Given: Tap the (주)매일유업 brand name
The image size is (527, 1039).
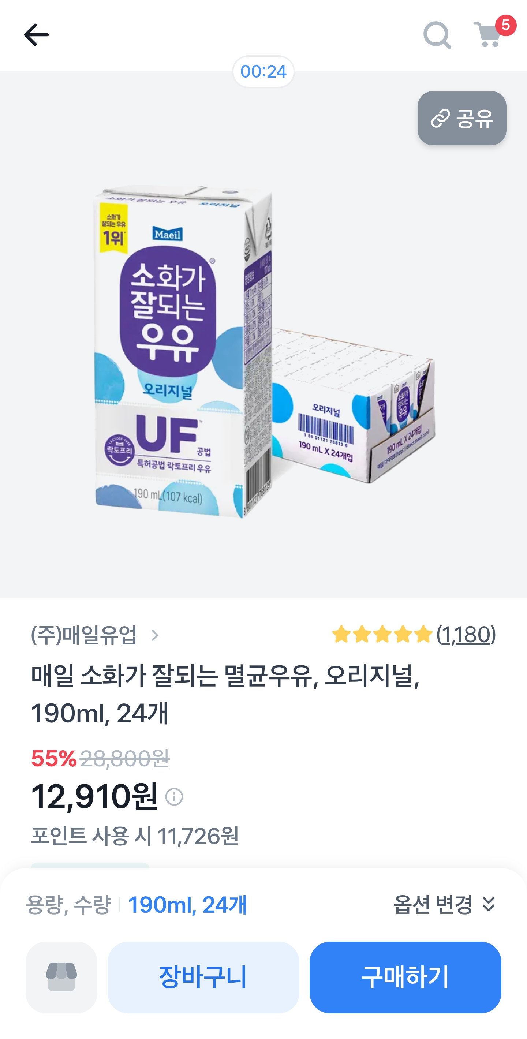Looking at the screenshot, I should pyautogui.click(x=84, y=635).
